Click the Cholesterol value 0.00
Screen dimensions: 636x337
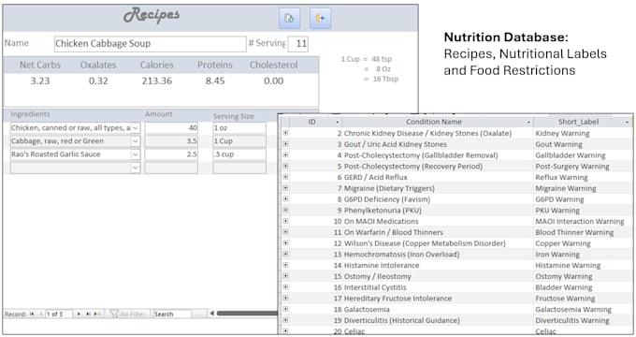274,81
